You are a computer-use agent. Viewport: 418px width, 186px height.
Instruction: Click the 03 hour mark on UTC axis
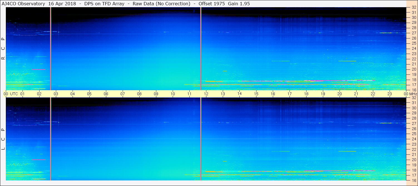click(56, 94)
